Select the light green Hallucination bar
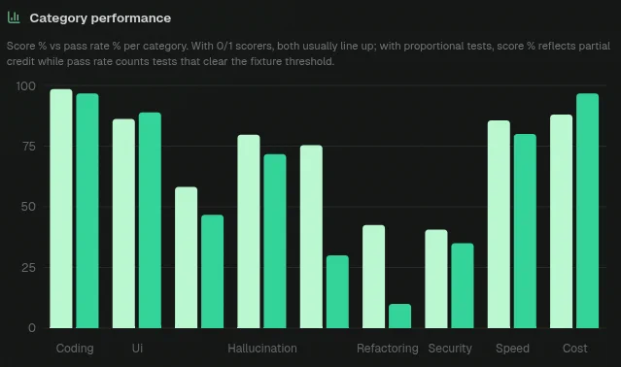The height and width of the screenshot is (367, 621). coord(249,231)
